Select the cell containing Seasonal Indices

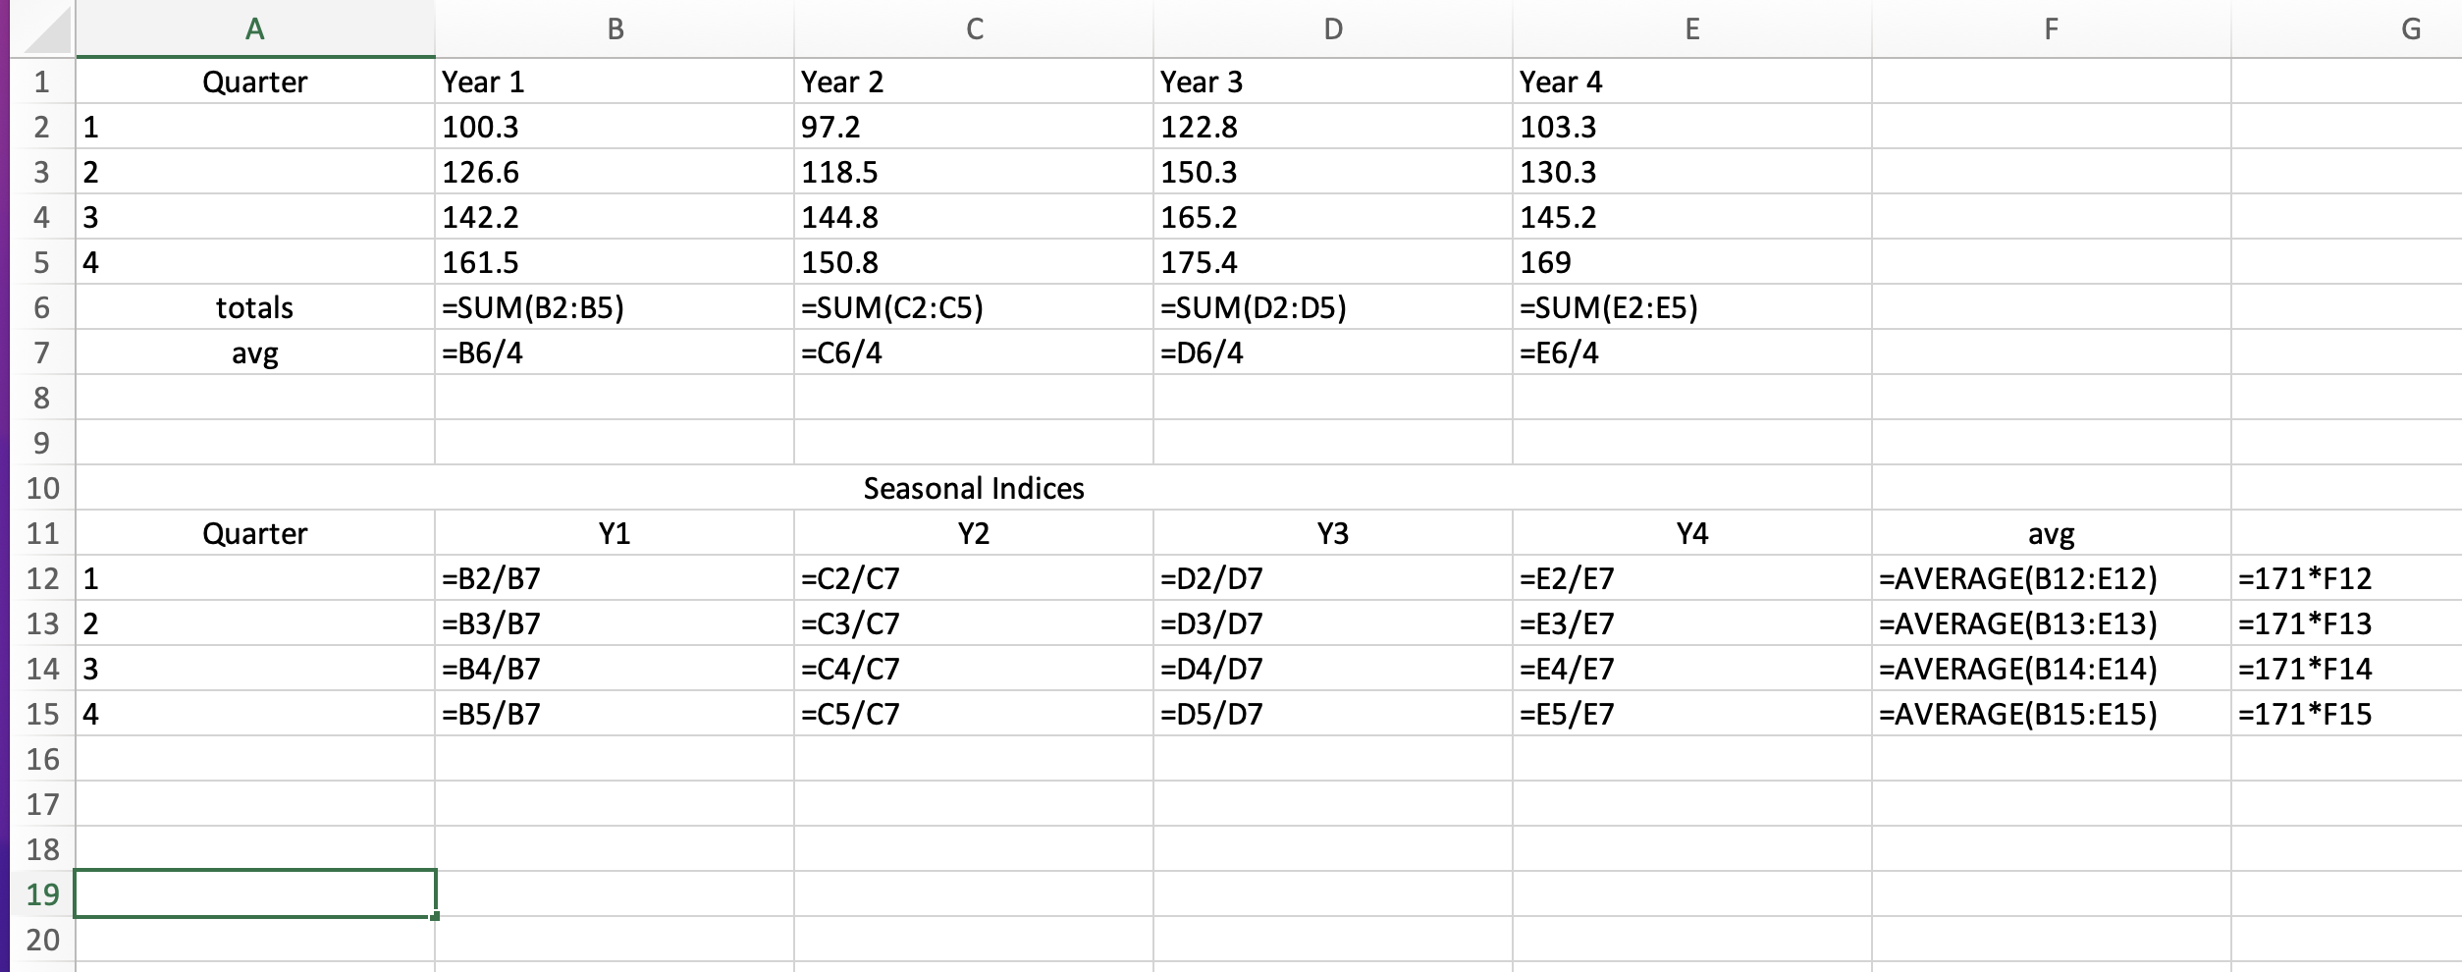pyautogui.click(x=973, y=488)
